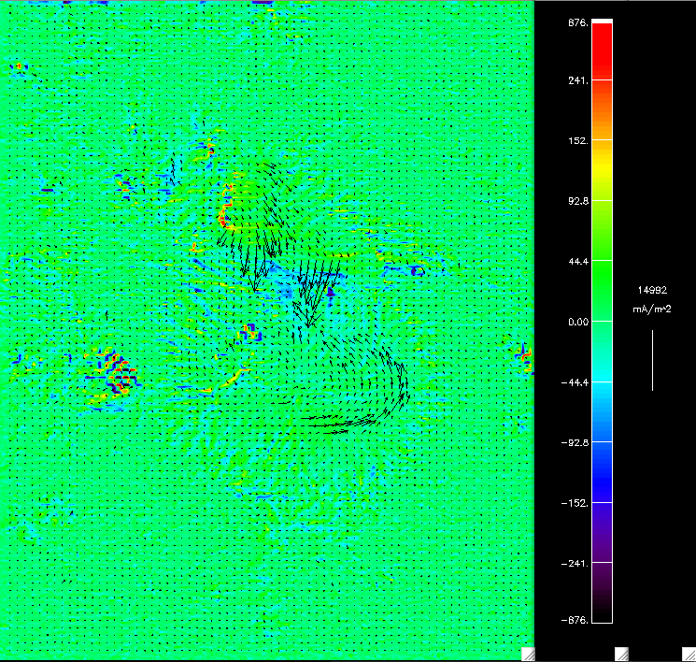Click the -676. minimum label
The width and height of the screenshot is (696, 662).
575,620
